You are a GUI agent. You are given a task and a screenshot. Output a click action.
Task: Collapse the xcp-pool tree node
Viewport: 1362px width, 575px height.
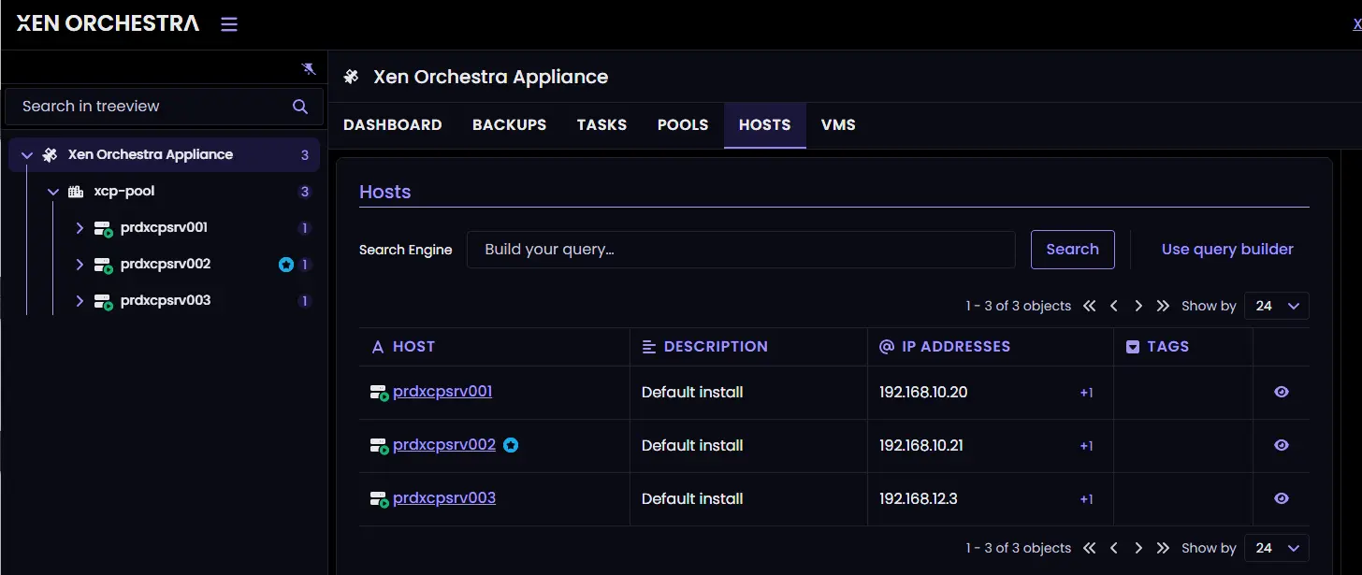click(52, 191)
